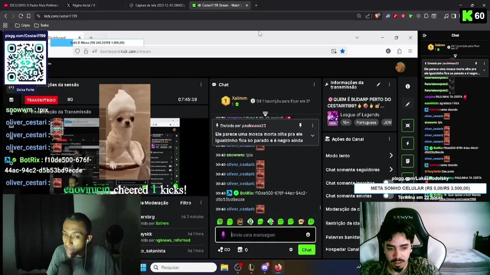This screenshot has width=490, height=275.
Task: Select Firefox Dashboard tab
Action: click(x=61, y=38)
